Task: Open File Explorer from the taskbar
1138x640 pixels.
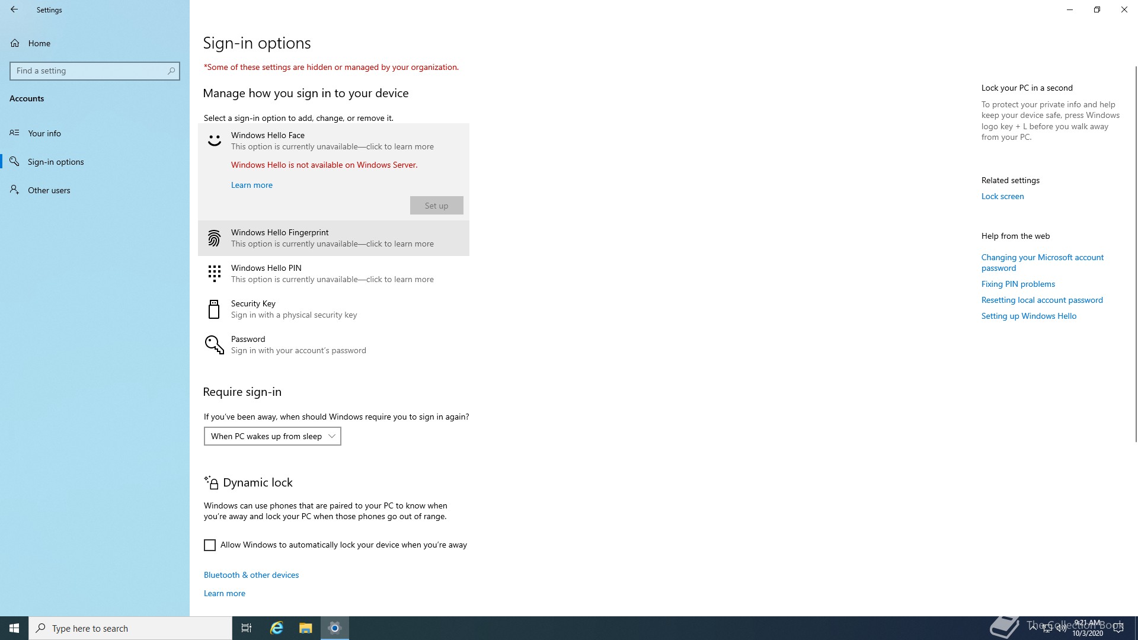Action: coord(305,628)
